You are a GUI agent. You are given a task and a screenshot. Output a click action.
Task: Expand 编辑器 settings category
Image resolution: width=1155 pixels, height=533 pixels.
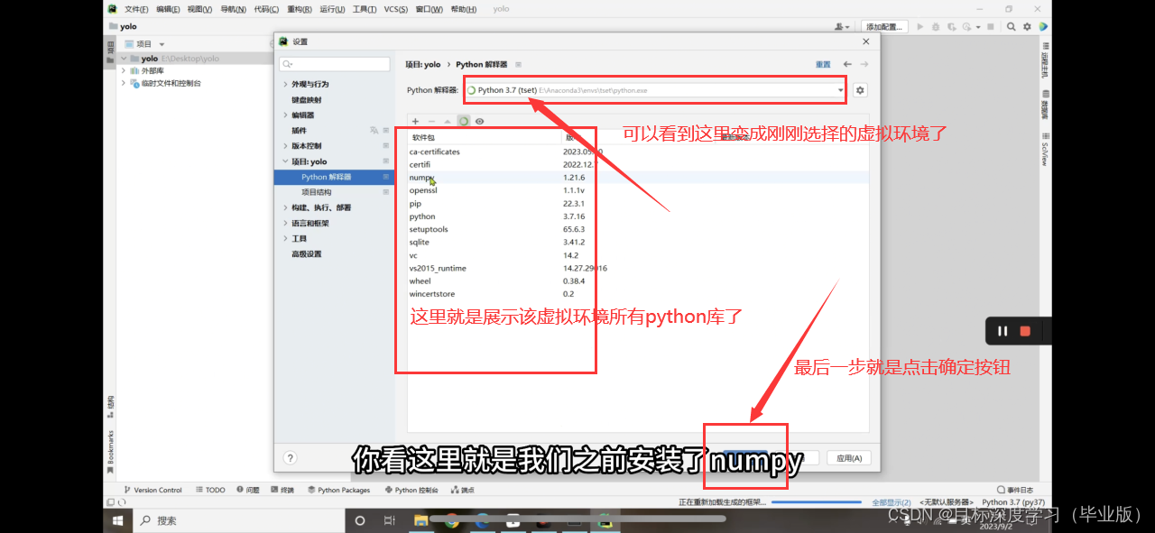point(285,115)
